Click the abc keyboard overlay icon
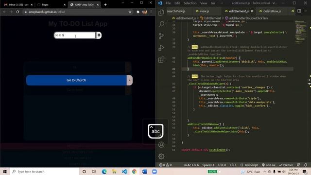This screenshot has height=175, width=311. 155,131
